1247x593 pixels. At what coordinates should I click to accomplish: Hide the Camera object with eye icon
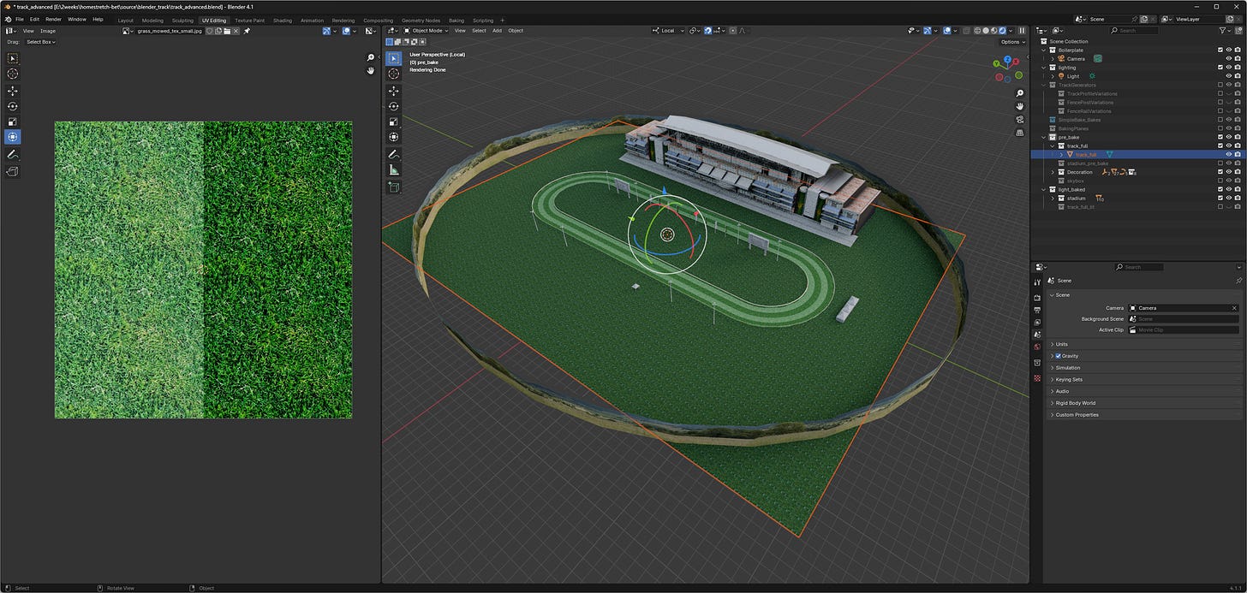(1228, 59)
